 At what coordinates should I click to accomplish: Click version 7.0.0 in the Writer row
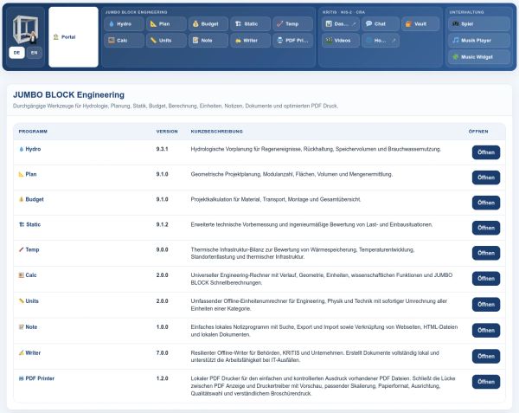pyautogui.click(x=163, y=352)
